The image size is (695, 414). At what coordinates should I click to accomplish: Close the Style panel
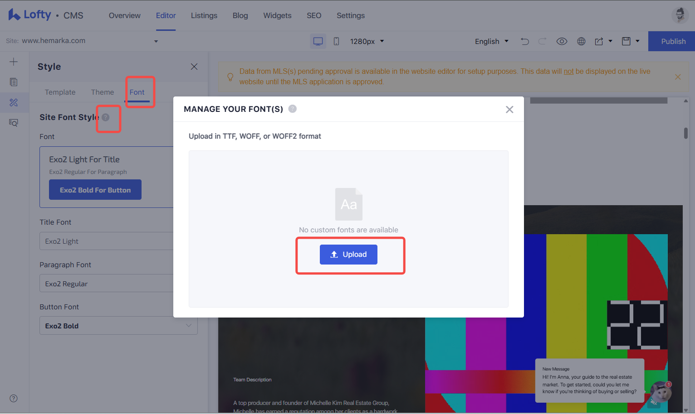click(x=194, y=67)
